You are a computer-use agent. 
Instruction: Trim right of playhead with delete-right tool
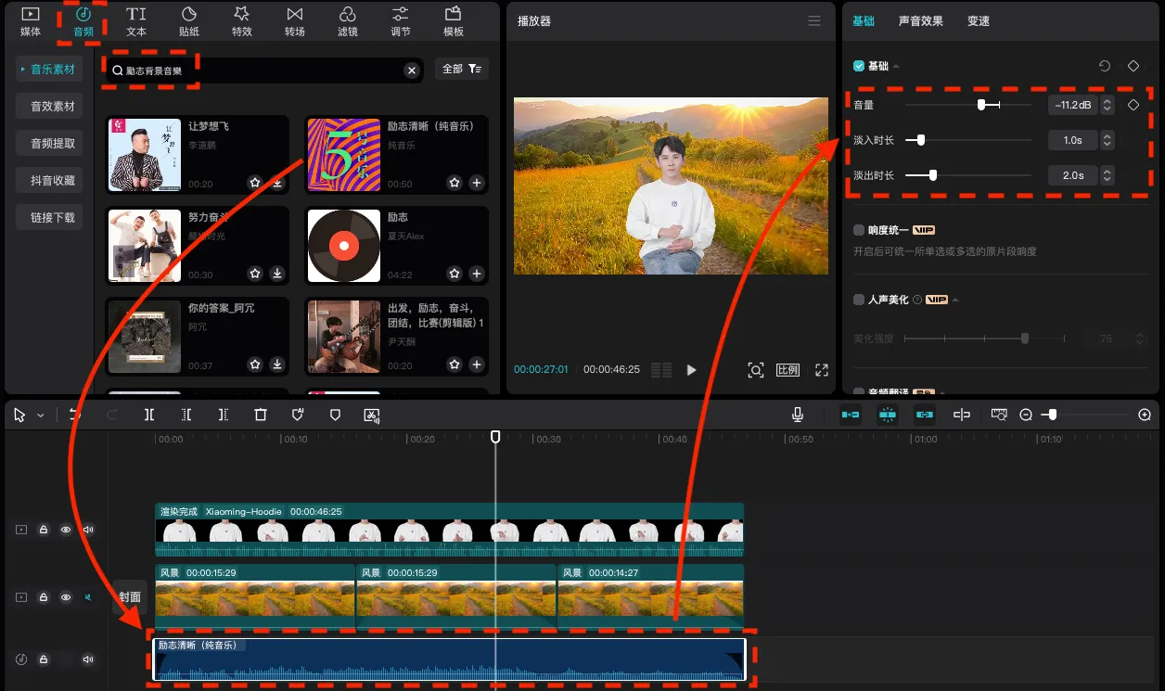(x=224, y=415)
